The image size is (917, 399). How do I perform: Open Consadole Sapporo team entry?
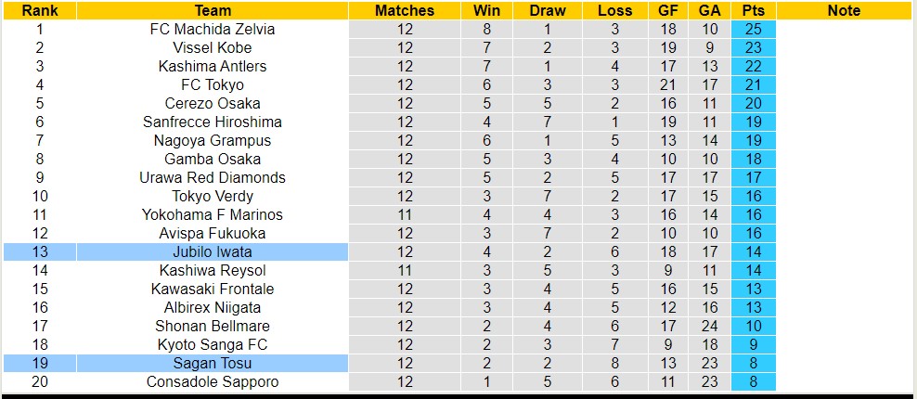[x=213, y=381]
